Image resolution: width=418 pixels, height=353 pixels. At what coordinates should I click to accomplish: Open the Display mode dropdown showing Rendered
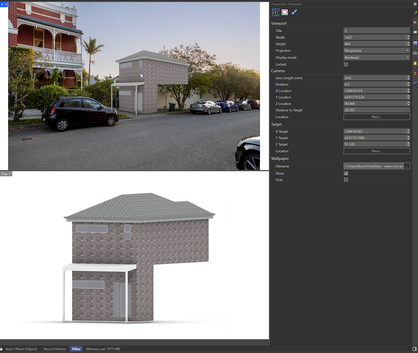[x=376, y=57]
